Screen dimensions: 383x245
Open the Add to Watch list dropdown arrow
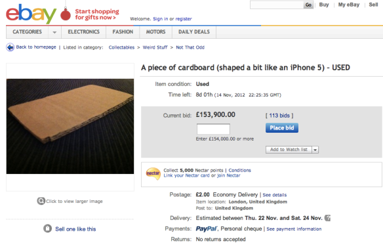[315, 150]
